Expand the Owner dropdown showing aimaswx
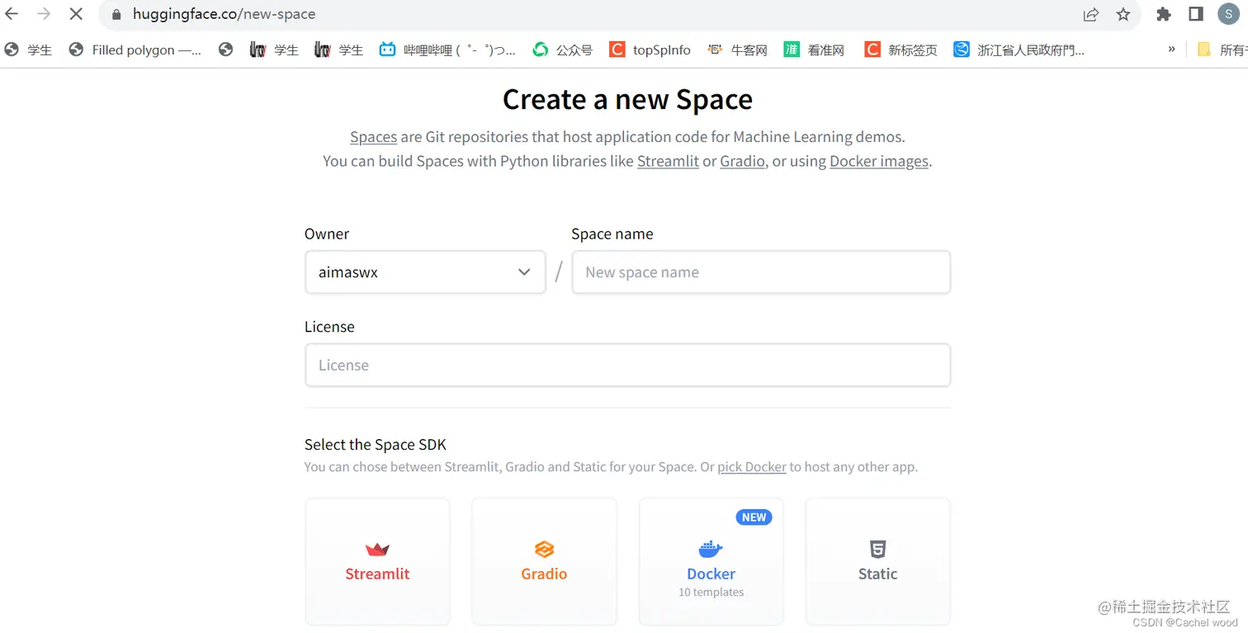This screenshot has height=633, width=1248. pyautogui.click(x=425, y=272)
